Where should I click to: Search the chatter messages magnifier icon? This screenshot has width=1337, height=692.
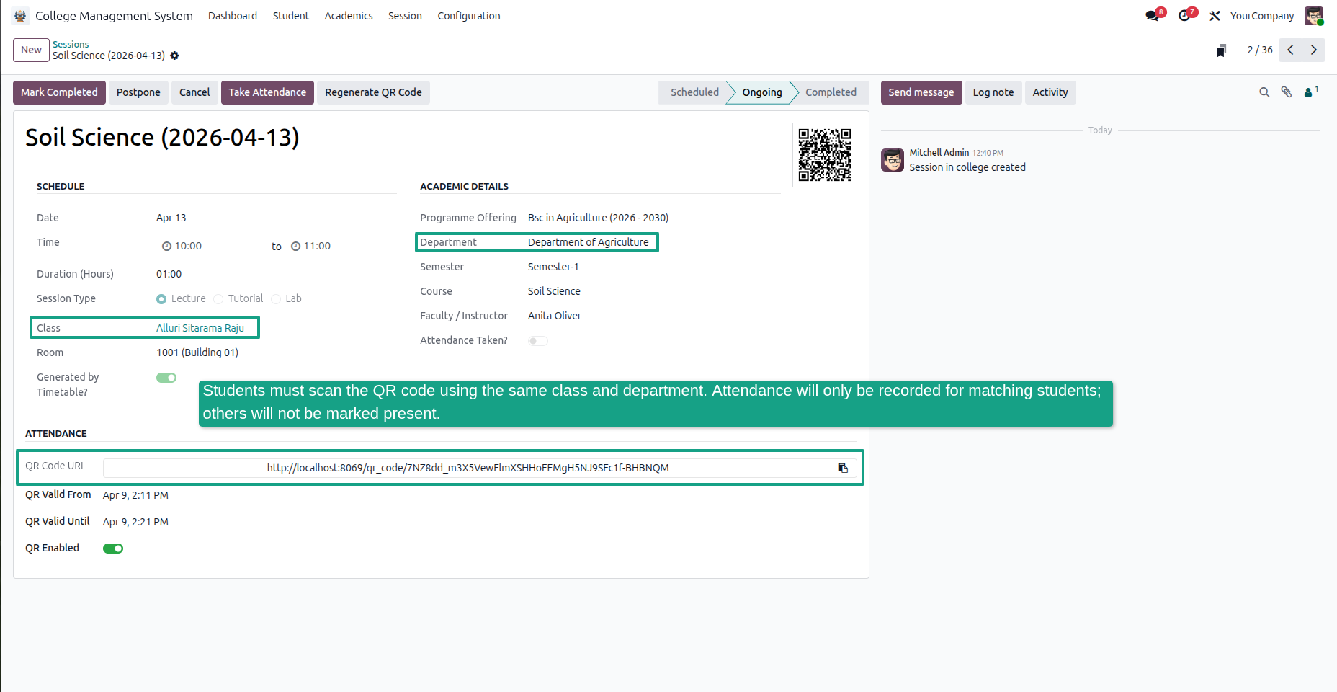pos(1264,92)
